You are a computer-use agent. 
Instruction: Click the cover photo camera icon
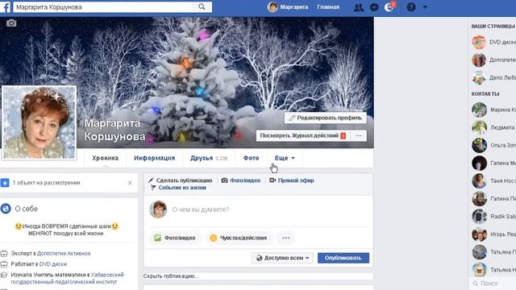tap(11, 23)
